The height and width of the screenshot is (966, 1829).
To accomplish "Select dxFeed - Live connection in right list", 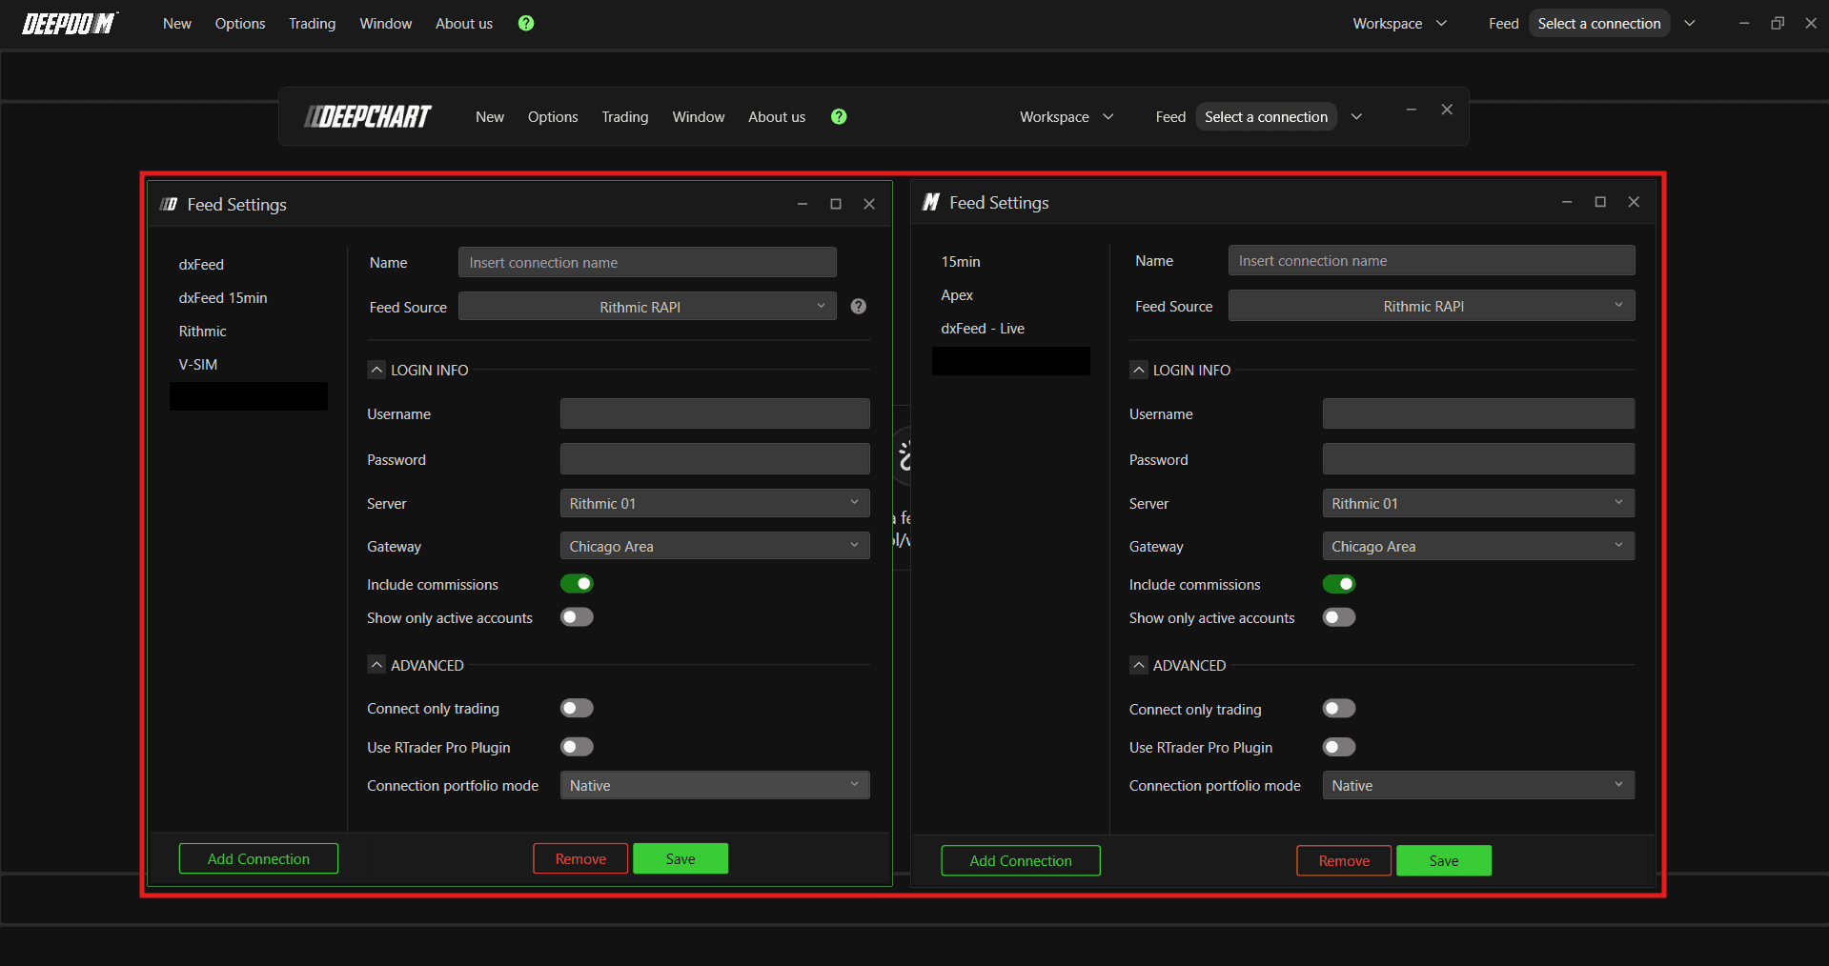I will [983, 328].
